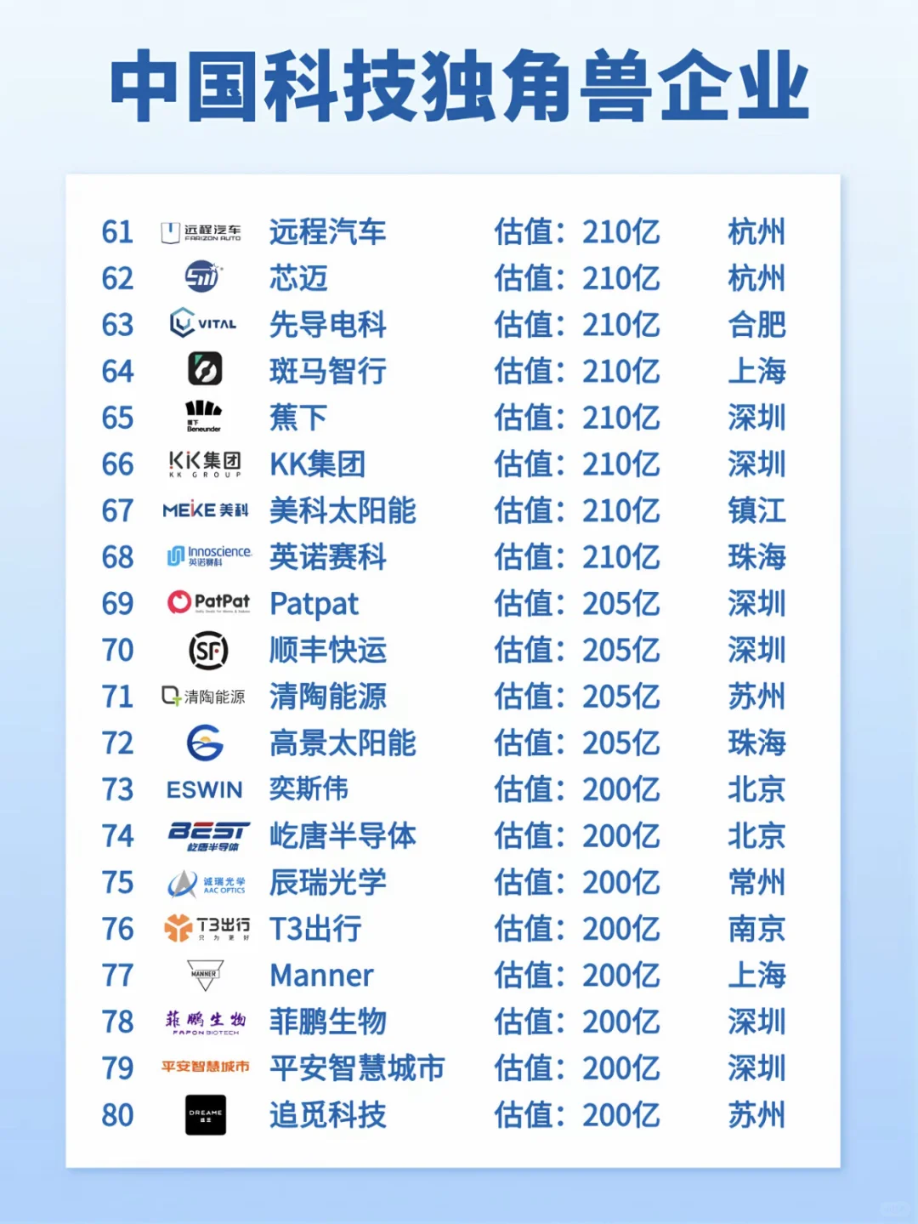This screenshot has height=1224, width=918.
Task: Click the 估值 205亿 value for Patpat
Action: 577,604
